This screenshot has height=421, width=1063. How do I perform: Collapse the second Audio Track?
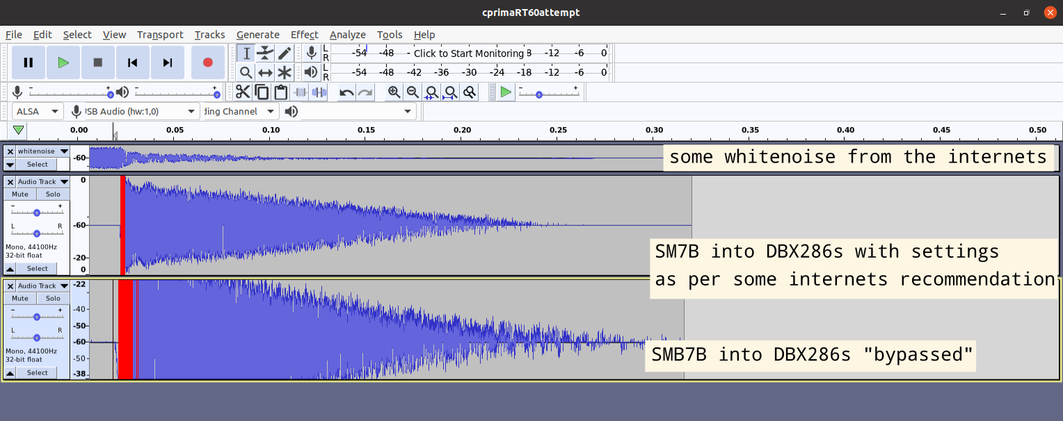10,268
